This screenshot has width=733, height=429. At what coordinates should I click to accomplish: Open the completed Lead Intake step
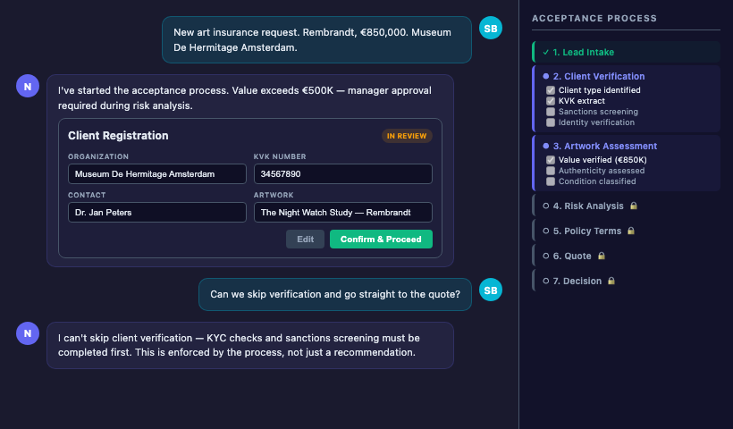583,52
